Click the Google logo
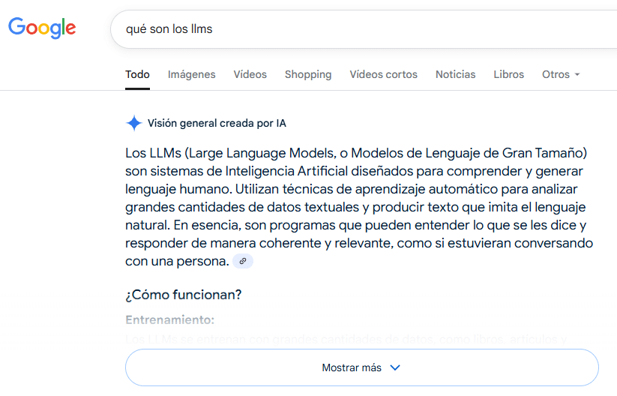The image size is (617, 396). click(x=42, y=28)
